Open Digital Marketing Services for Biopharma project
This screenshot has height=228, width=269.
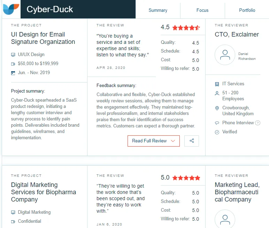pyautogui.click(x=44, y=192)
